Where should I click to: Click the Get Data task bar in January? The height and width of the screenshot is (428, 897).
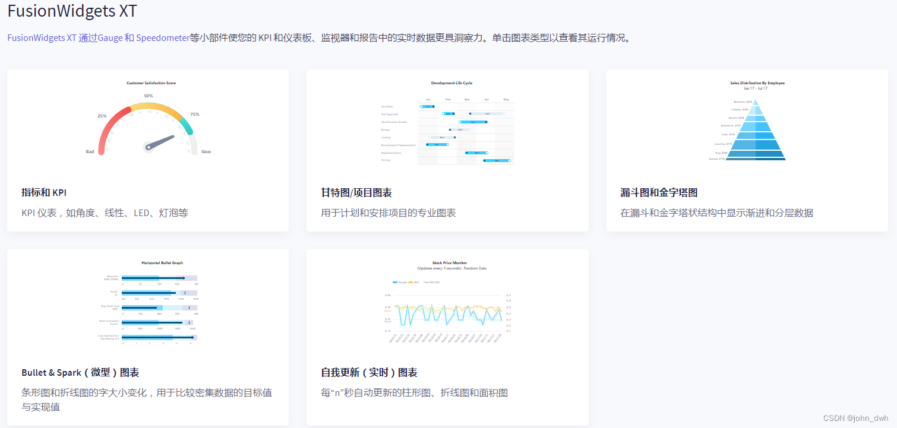427,106
